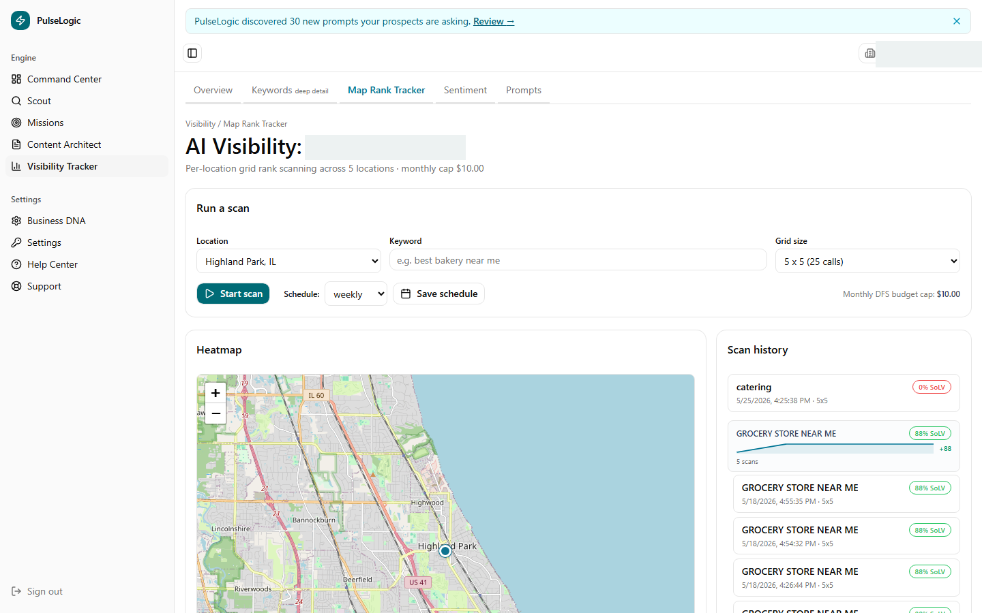This screenshot has width=982, height=613.
Task: Click the Support lifebuoy icon
Action: pos(16,286)
